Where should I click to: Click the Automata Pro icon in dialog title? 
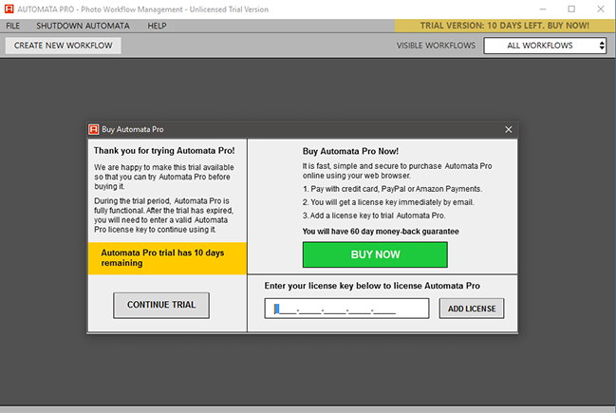tap(94, 129)
